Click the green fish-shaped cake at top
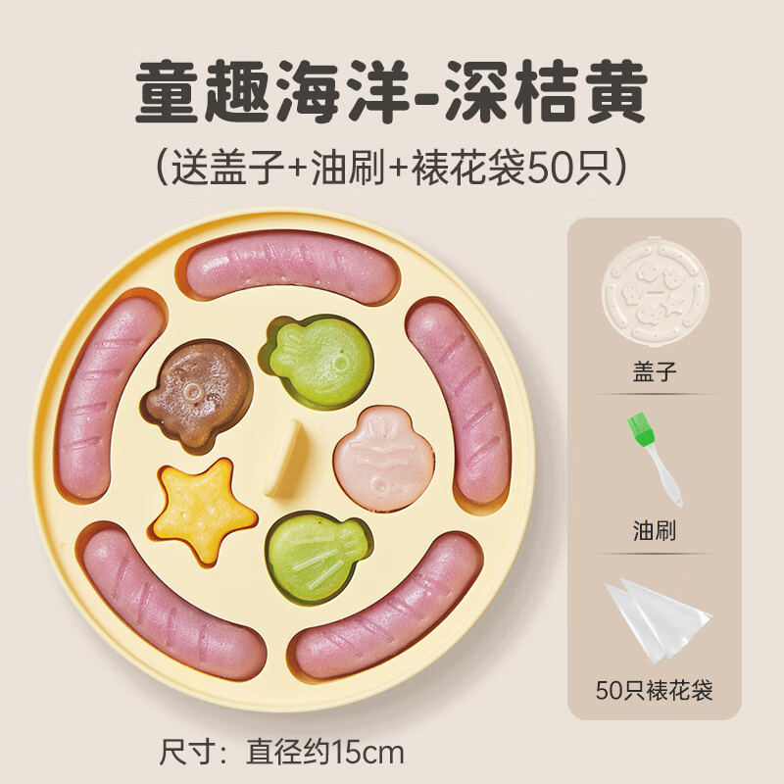 click(319, 361)
